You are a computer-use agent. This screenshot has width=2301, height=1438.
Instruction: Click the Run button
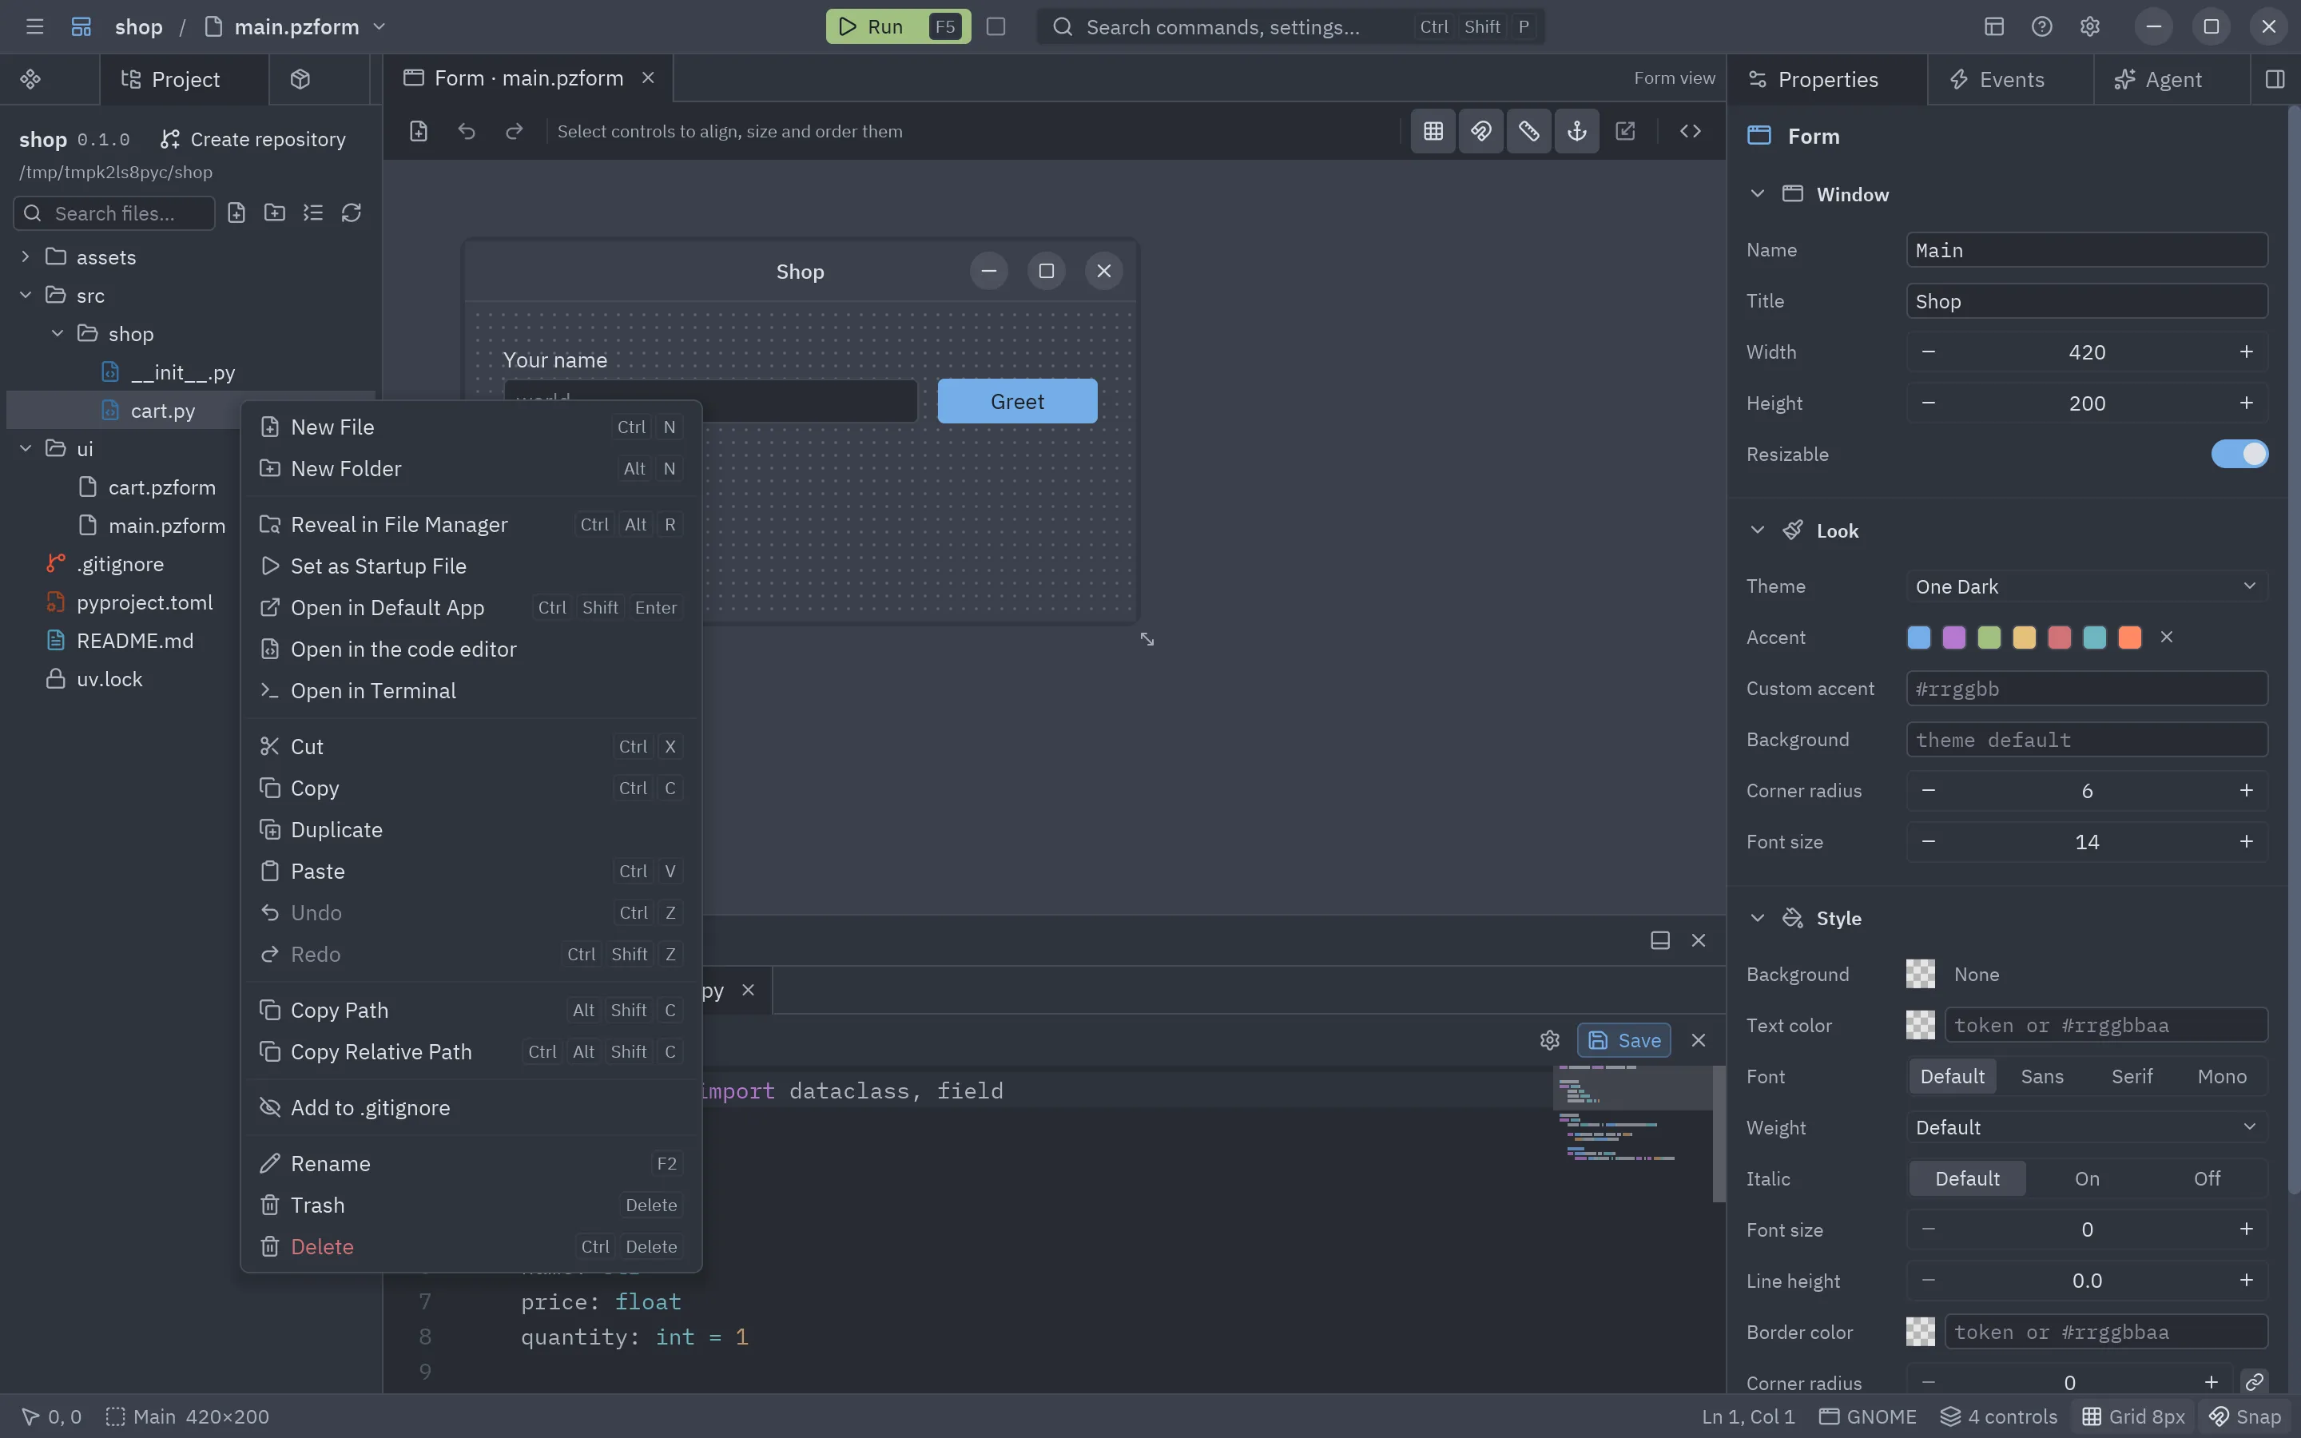coord(897,26)
